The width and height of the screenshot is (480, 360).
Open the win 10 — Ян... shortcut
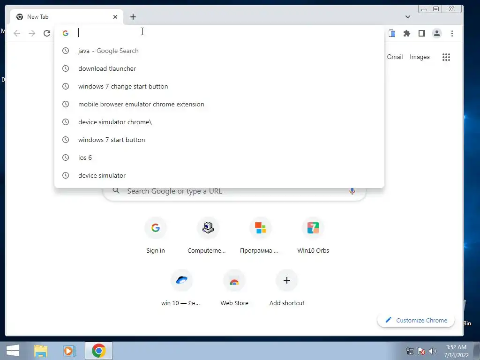tap(181, 288)
